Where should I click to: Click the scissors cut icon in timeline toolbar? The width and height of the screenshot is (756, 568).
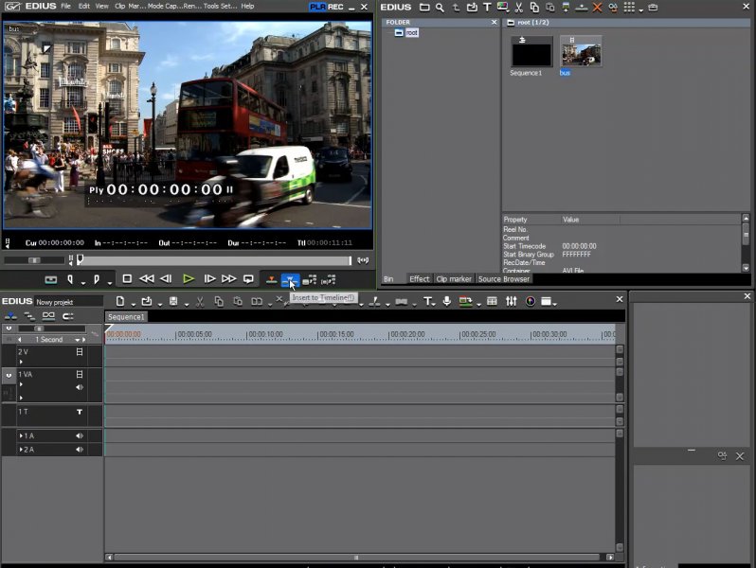point(200,302)
